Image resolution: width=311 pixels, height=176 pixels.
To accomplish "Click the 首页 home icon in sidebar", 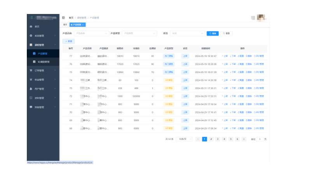I will pyautogui.click(x=31, y=26).
